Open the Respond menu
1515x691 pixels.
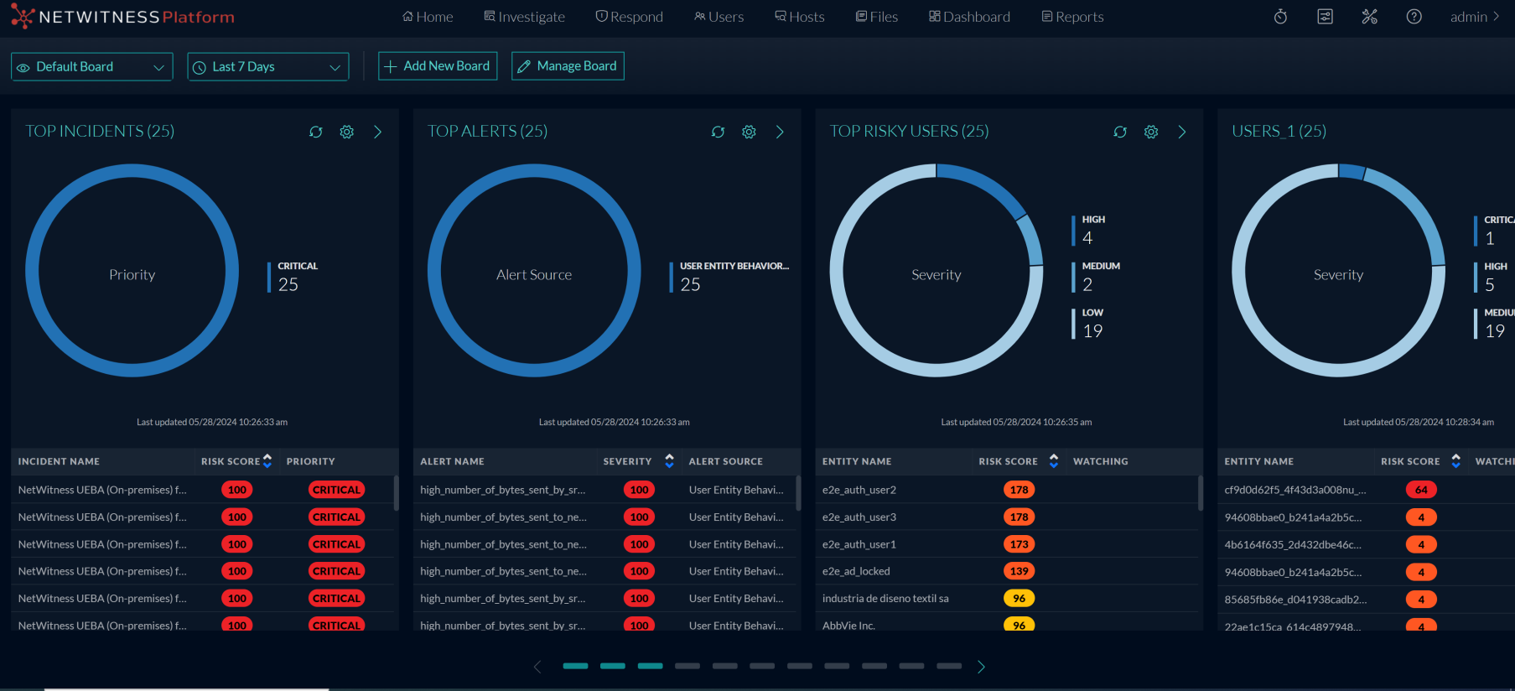tap(629, 17)
